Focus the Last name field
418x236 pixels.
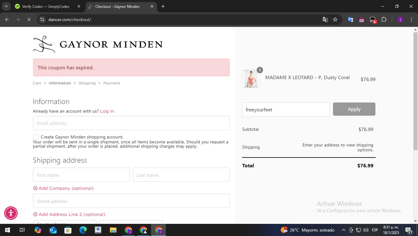pos(181,175)
